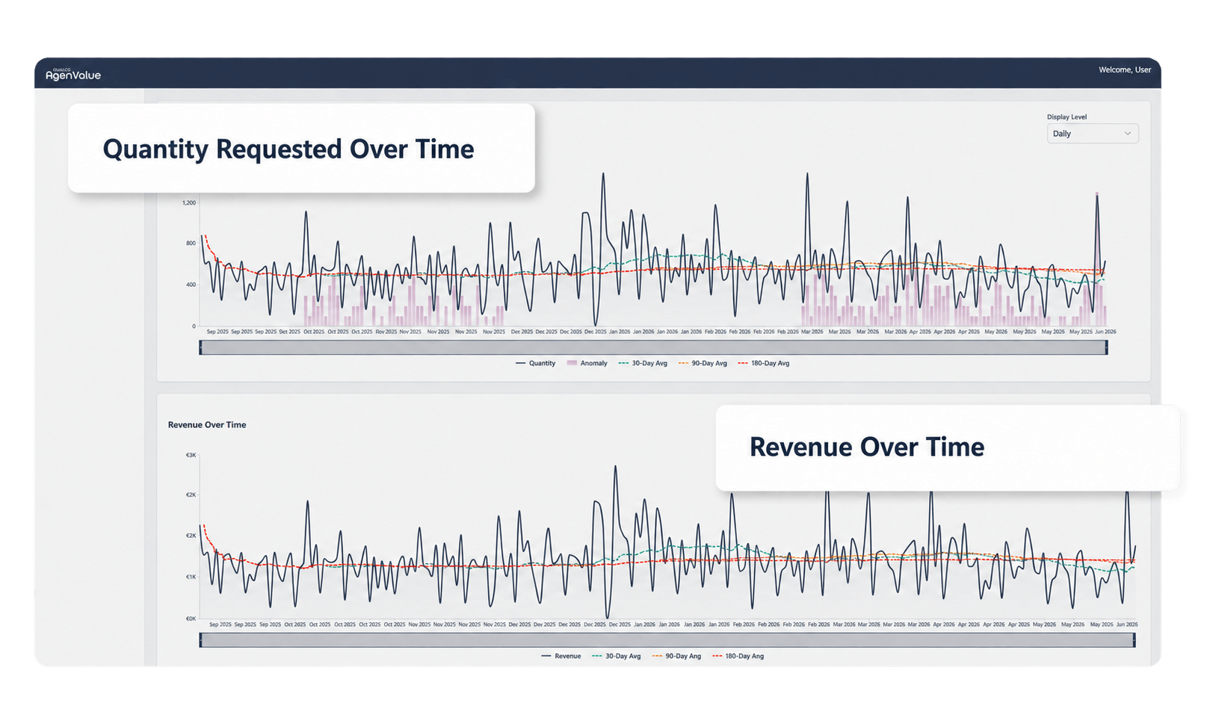Screen dimensions: 1210x726
Task: Open the Display Level Daily dropdown
Action: point(1092,134)
